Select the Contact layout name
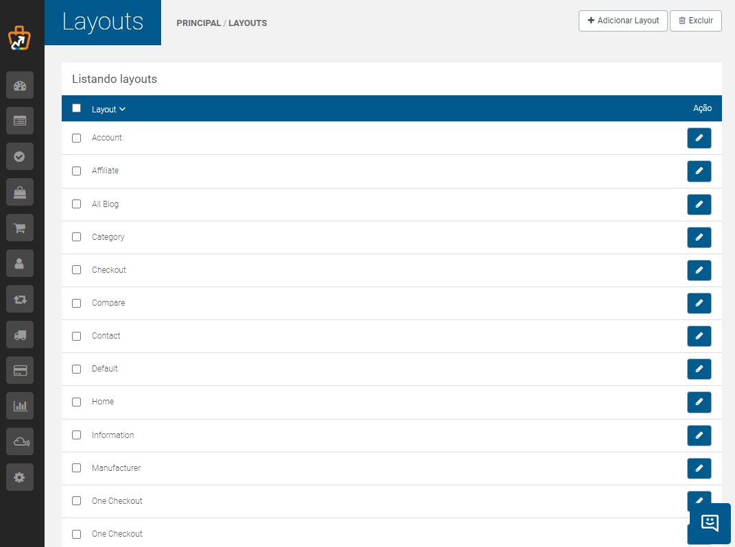Viewport: 735px width, 547px height. pyautogui.click(x=106, y=336)
